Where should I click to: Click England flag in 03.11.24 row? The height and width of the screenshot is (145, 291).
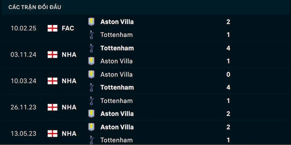point(53,55)
